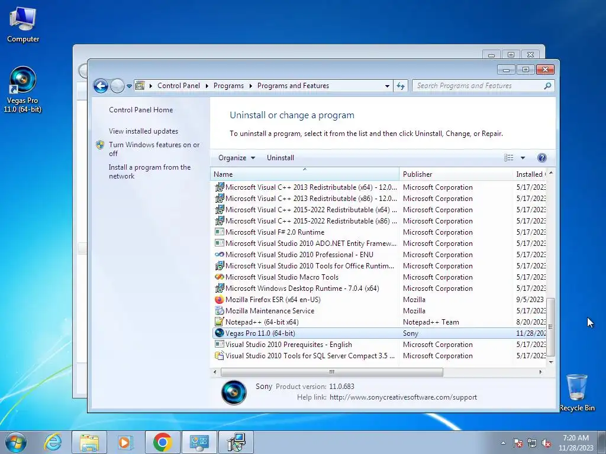Image resolution: width=606 pixels, height=454 pixels.
Task: Open Turn Windows features on or off
Action: (x=154, y=149)
